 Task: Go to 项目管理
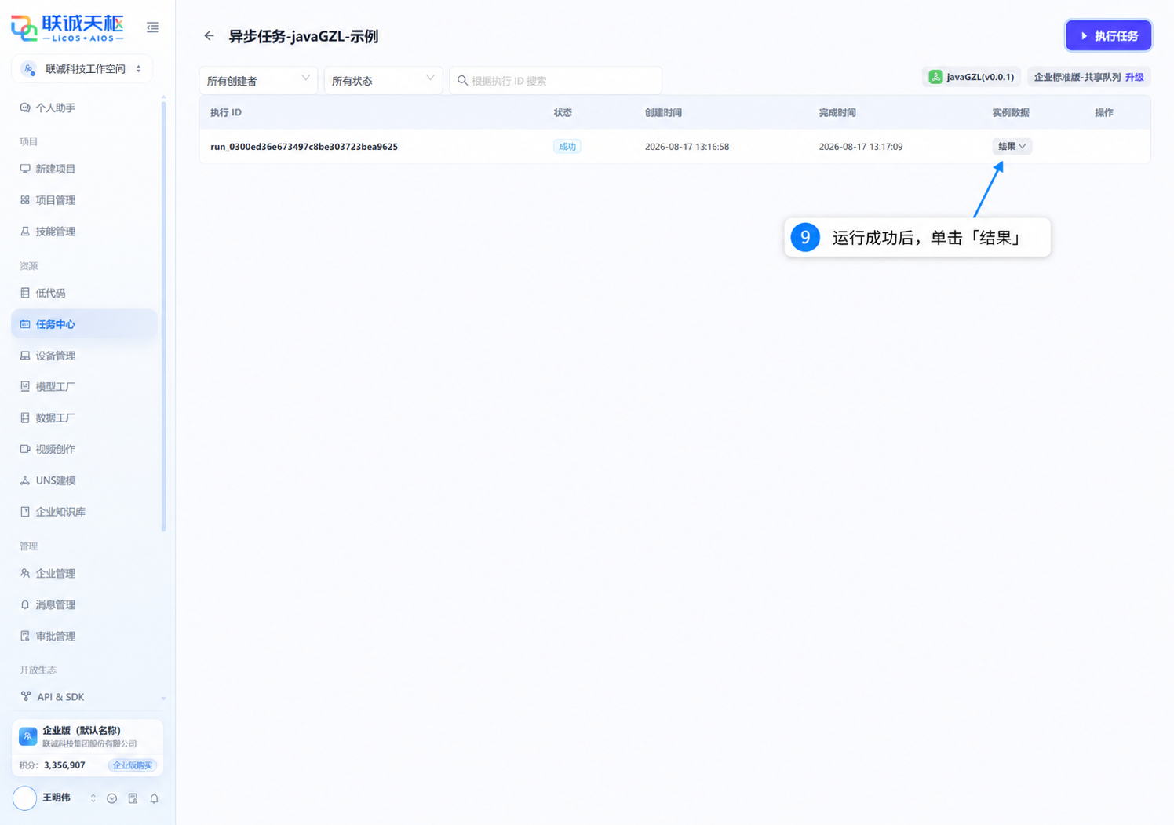tap(84, 200)
